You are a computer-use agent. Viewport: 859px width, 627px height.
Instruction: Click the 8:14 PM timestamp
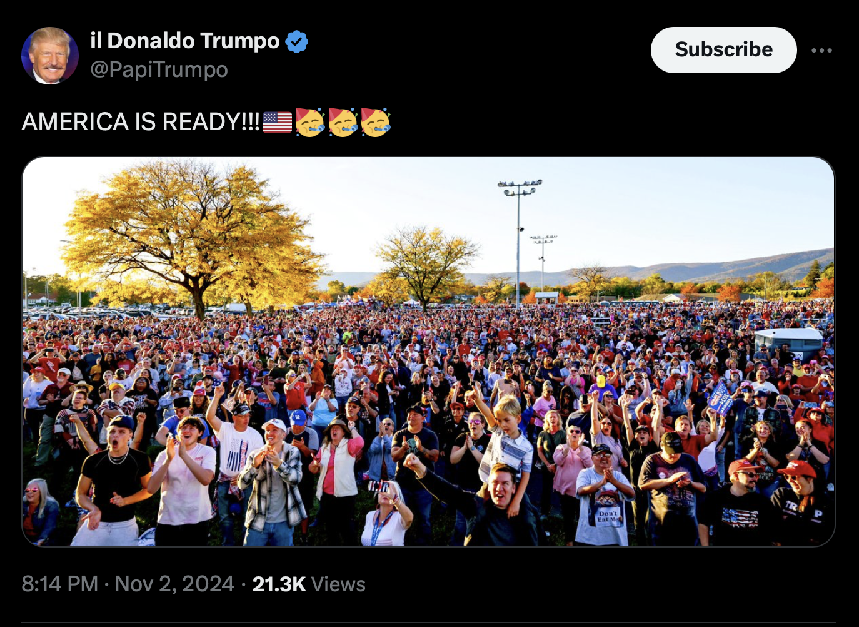(x=60, y=584)
